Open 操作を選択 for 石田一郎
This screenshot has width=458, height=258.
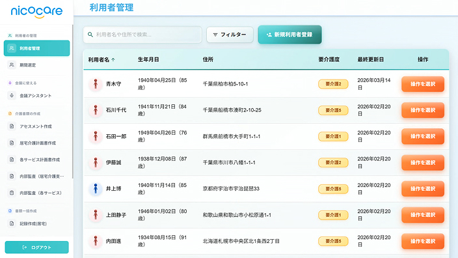(423, 136)
